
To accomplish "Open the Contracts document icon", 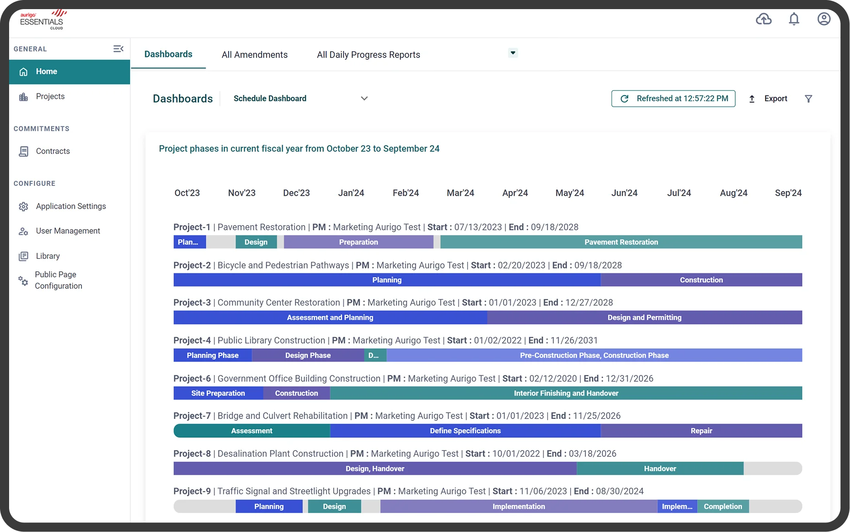I will coord(24,151).
